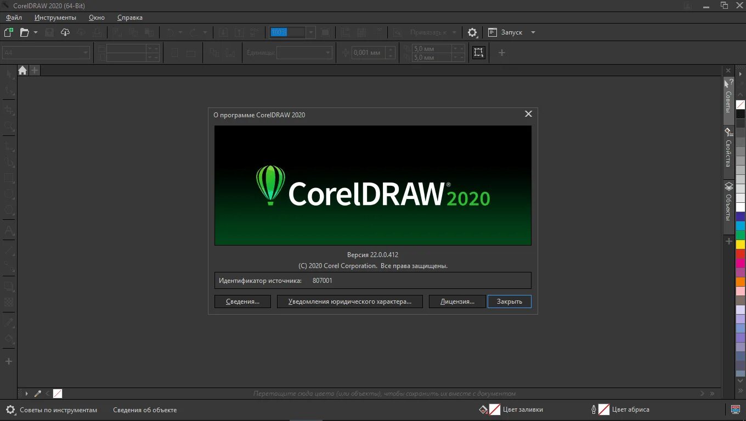Open the Окно menu
Image resolution: width=746 pixels, height=421 pixels.
[x=97, y=18]
